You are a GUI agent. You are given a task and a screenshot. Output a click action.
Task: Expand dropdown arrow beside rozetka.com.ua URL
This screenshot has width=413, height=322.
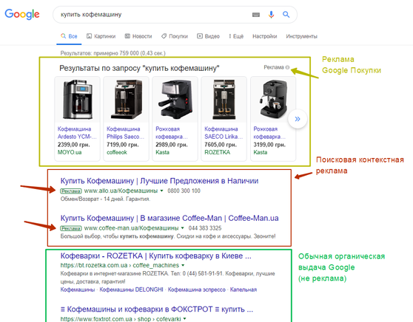183,265
